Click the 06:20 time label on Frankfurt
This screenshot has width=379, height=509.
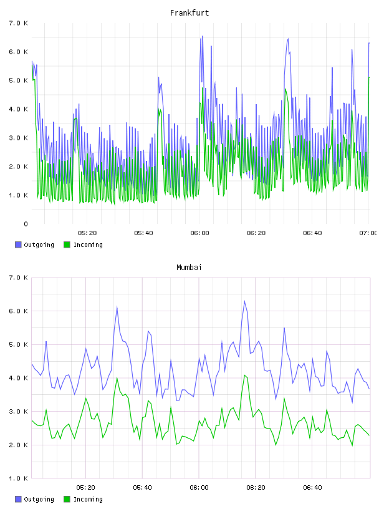pos(256,233)
